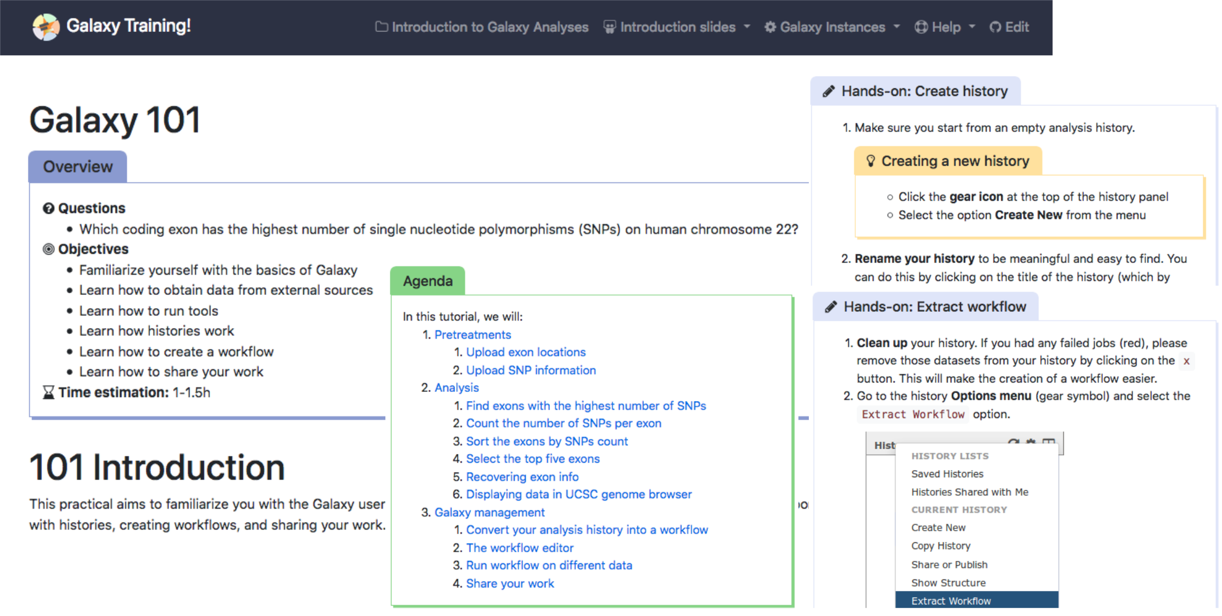
Task: Select the highlighted Extract Workflow menu entry
Action: (x=976, y=600)
